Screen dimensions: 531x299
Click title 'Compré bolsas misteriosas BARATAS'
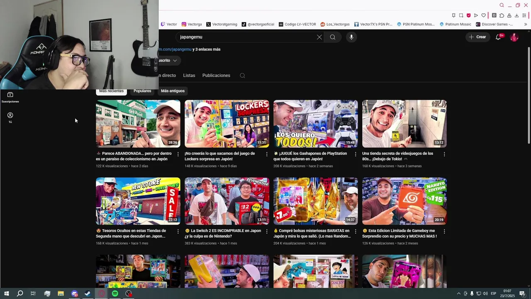(x=312, y=233)
